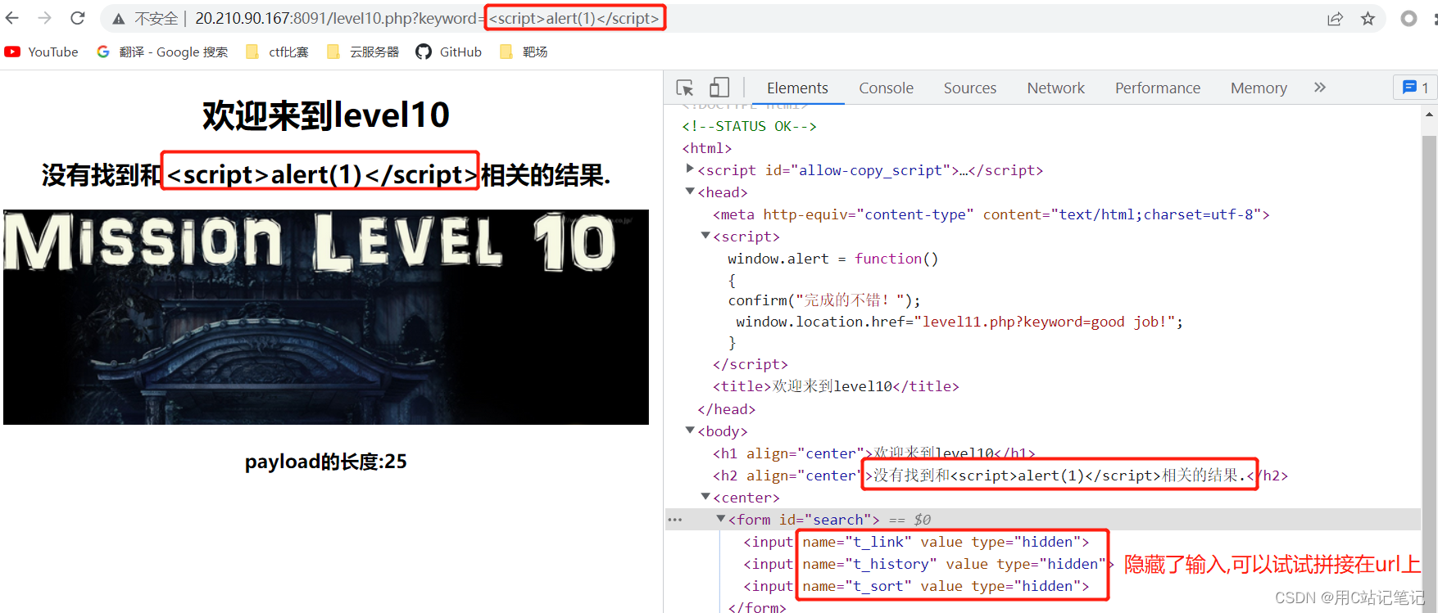The width and height of the screenshot is (1438, 613).
Task: Collapse the body node
Action: pyautogui.click(x=689, y=430)
